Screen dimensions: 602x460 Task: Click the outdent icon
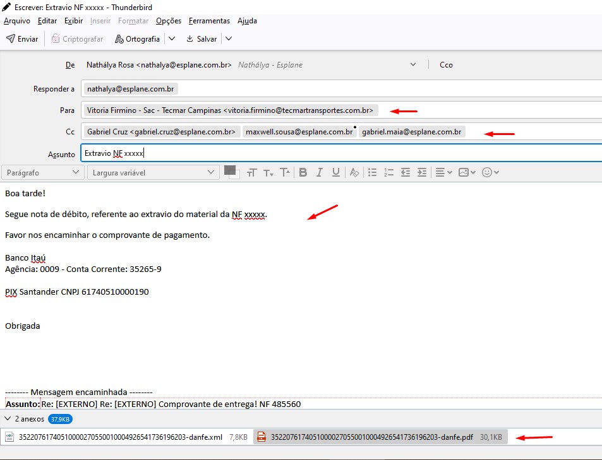tap(406, 172)
